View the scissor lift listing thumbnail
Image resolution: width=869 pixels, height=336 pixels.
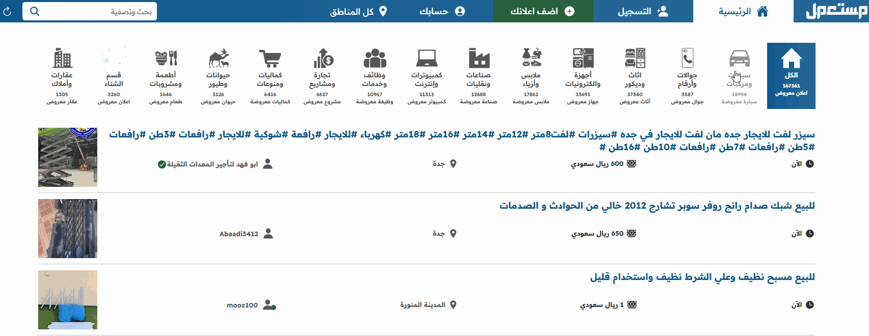tap(68, 157)
